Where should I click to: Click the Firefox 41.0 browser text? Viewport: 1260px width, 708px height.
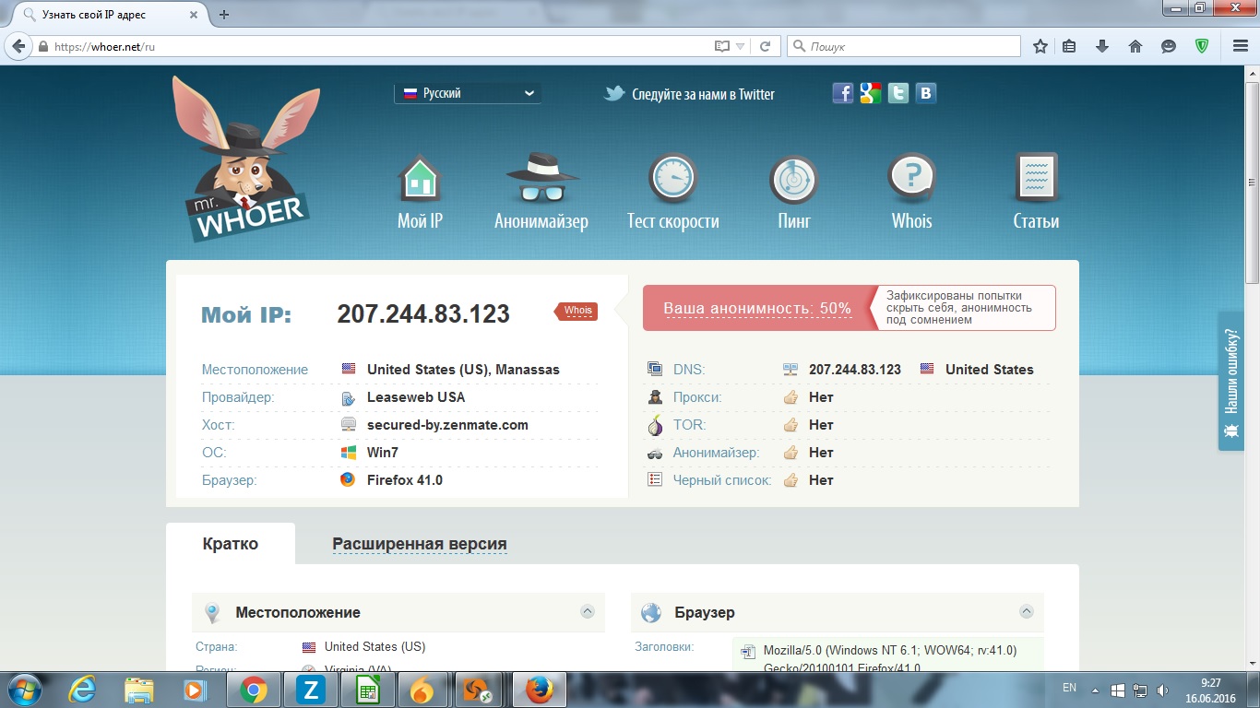tap(405, 480)
